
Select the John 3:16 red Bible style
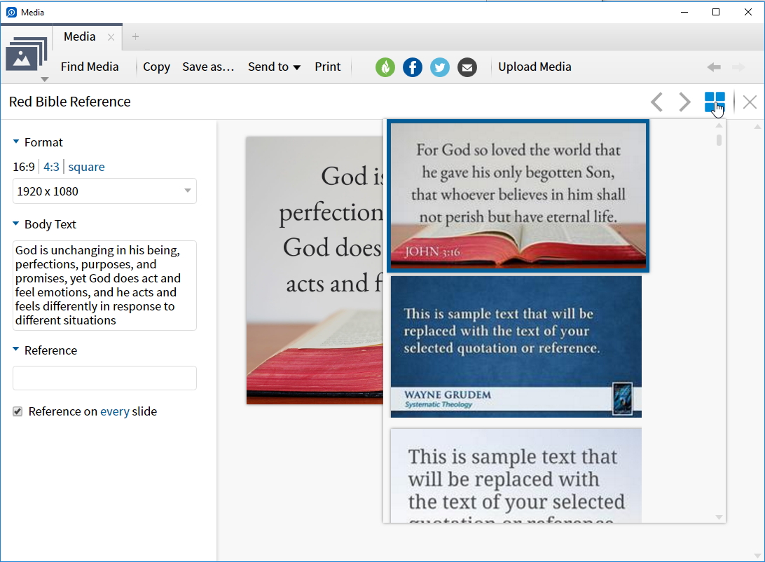(x=518, y=196)
